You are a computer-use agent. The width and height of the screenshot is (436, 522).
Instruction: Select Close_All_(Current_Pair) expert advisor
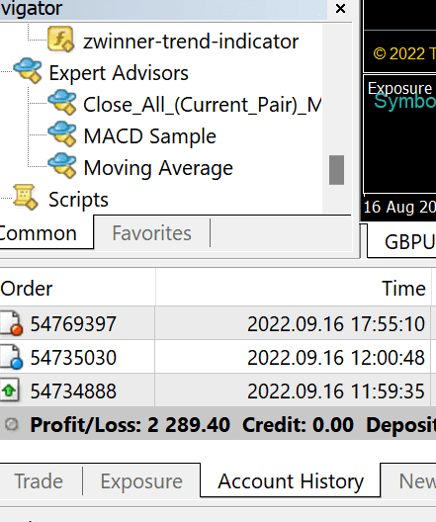(x=203, y=105)
